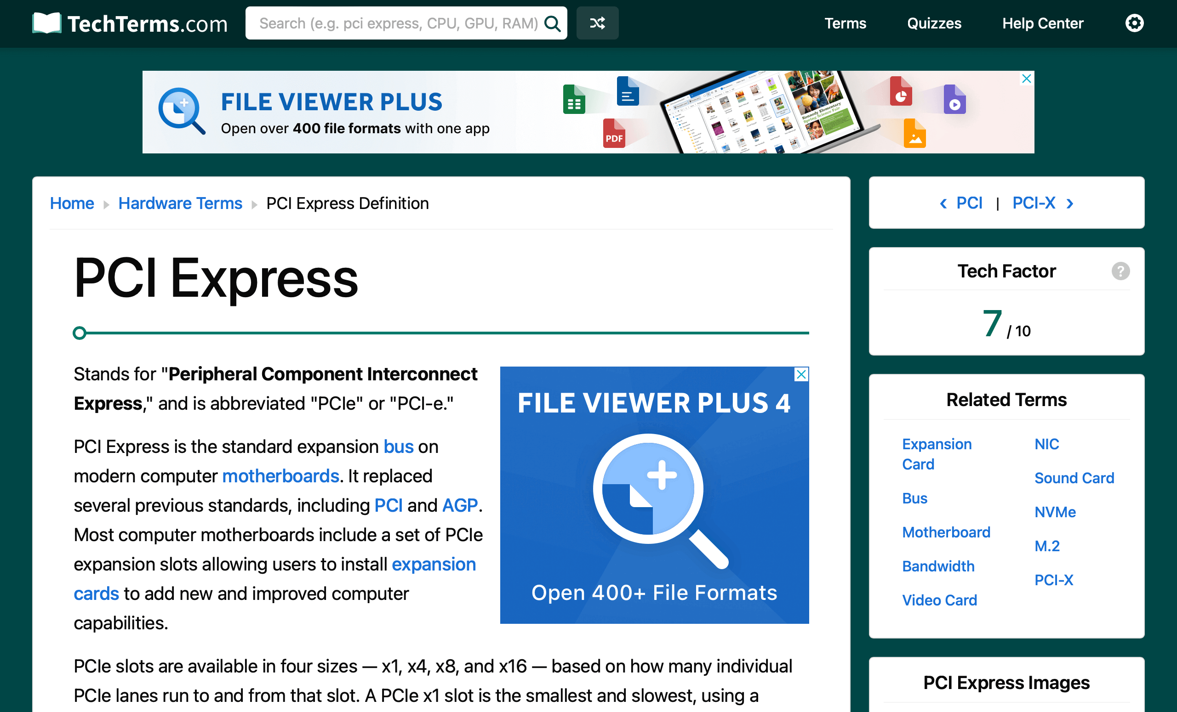Close the top banner ad
Viewport: 1177px width, 712px height.
[1026, 78]
